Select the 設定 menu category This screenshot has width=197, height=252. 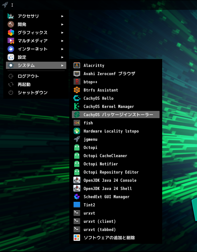click(x=36, y=57)
